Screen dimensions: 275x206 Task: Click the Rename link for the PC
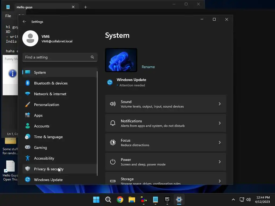click(148, 67)
